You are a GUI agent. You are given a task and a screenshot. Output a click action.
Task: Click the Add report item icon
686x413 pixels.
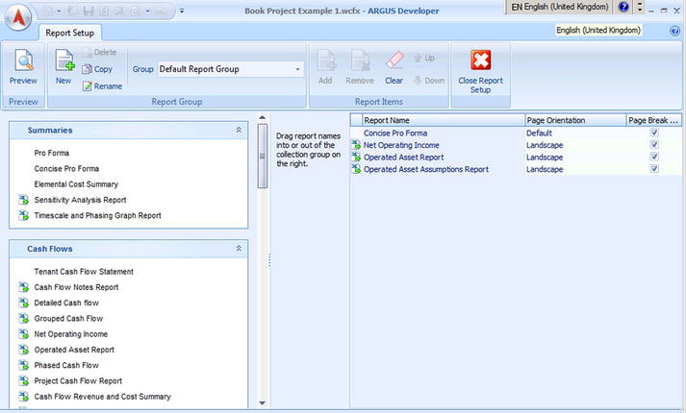point(326,61)
